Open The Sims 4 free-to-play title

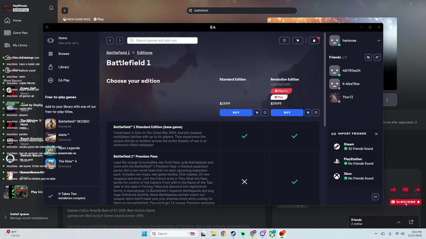[x=72, y=164]
